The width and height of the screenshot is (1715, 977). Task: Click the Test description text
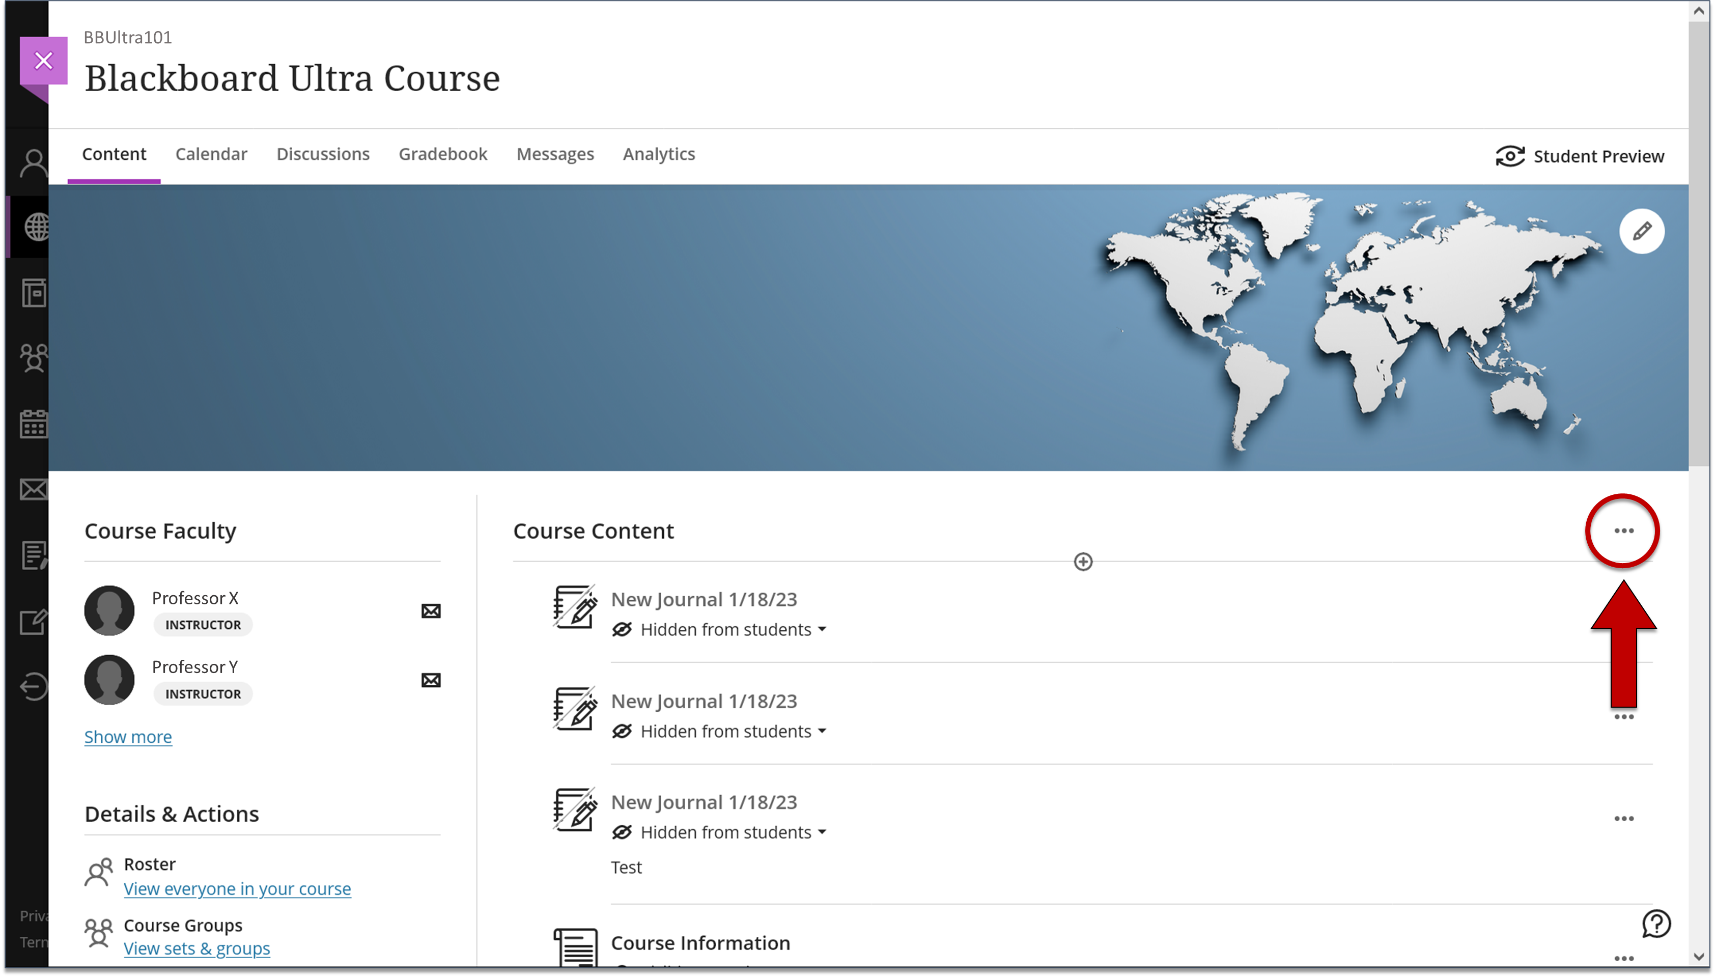pyautogui.click(x=627, y=867)
